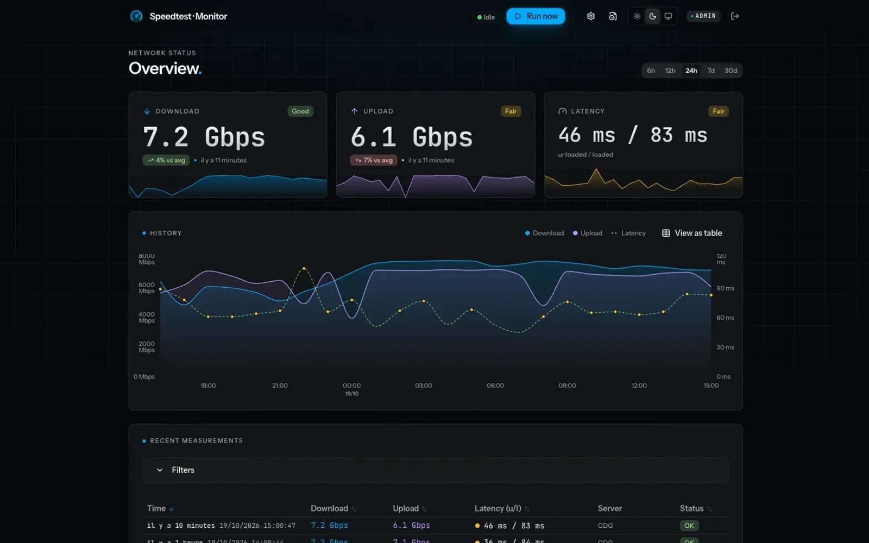Image resolution: width=869 pixels, height=543 pixels.
Task: Click the Fair badge on Latency card
Action: (x=719, y=111)
